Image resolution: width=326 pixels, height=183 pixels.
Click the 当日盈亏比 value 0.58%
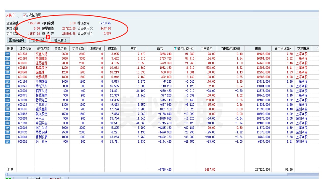coord(107,33)
